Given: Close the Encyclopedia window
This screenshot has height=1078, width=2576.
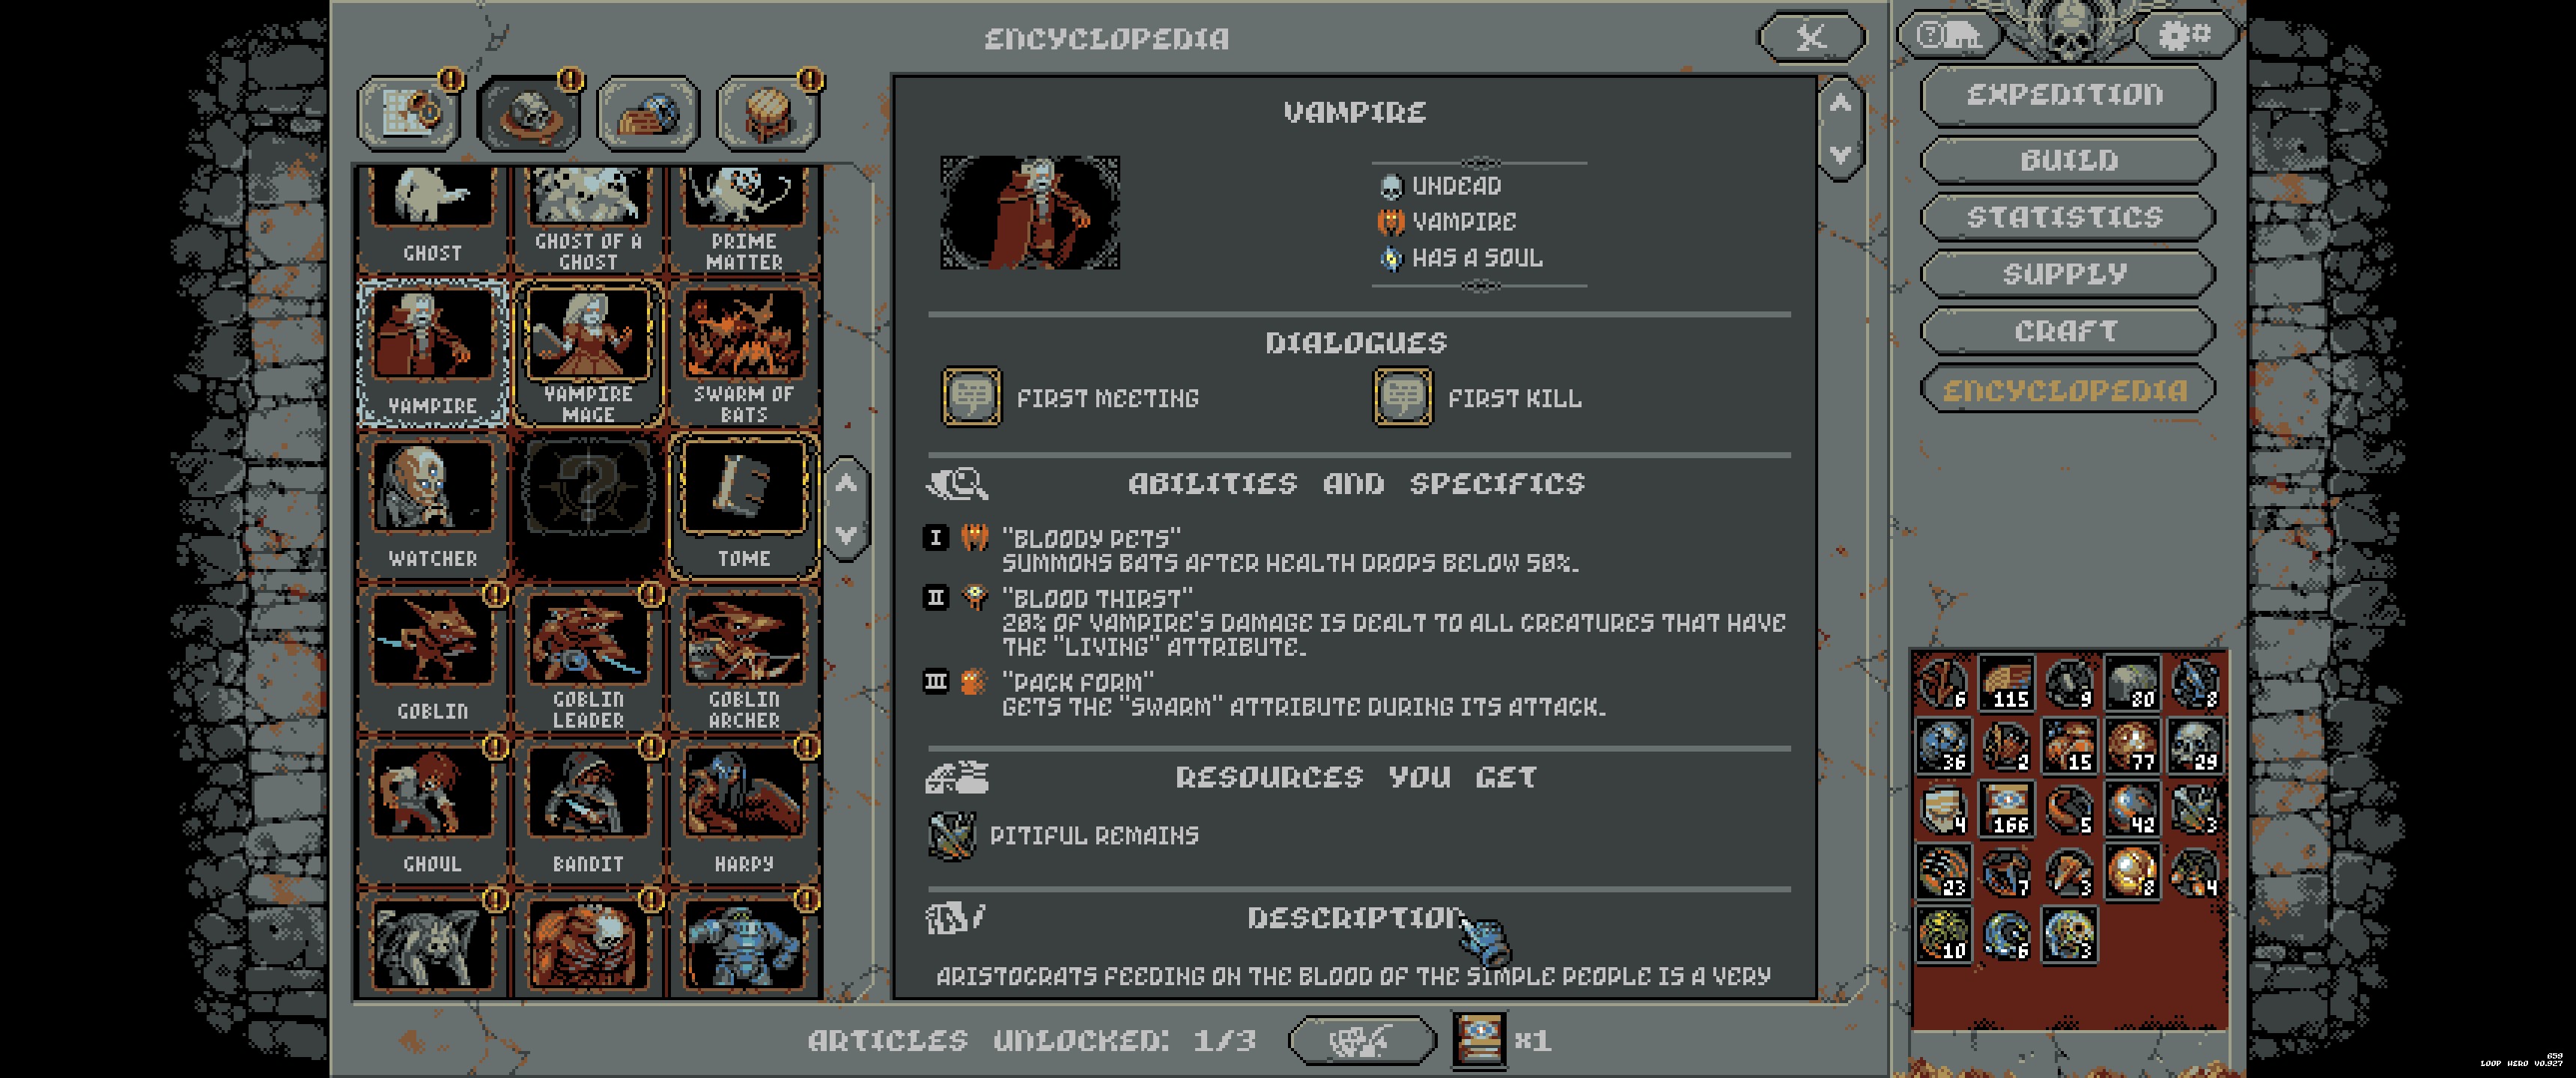Looking at the screenshot, I should pyautogui.click(x=1811, y=38).
